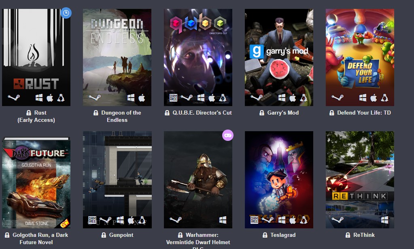The image size is (414, 249).
Task: Select the Defend Your Life: TD cover
Action: point(360,57)
